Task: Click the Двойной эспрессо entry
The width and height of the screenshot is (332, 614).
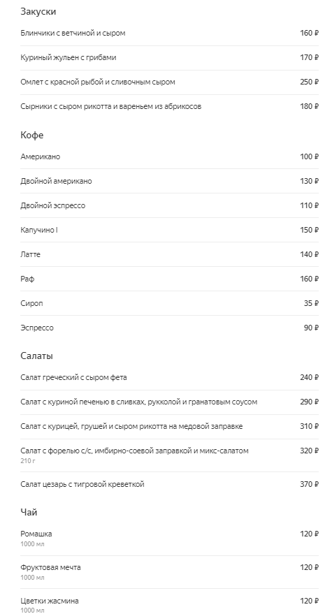Action: (169, 205)
